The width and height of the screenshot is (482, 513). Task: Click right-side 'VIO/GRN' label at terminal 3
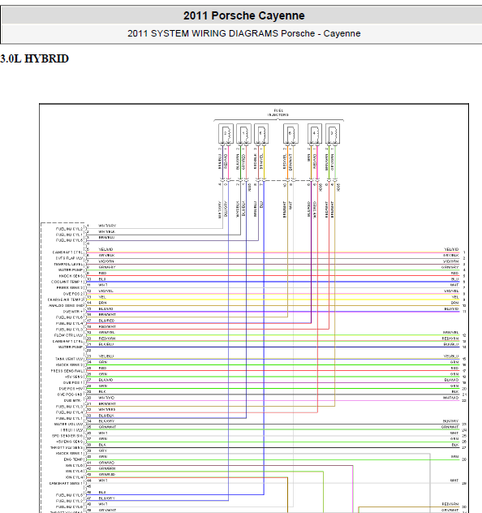(x=451, y=261)
